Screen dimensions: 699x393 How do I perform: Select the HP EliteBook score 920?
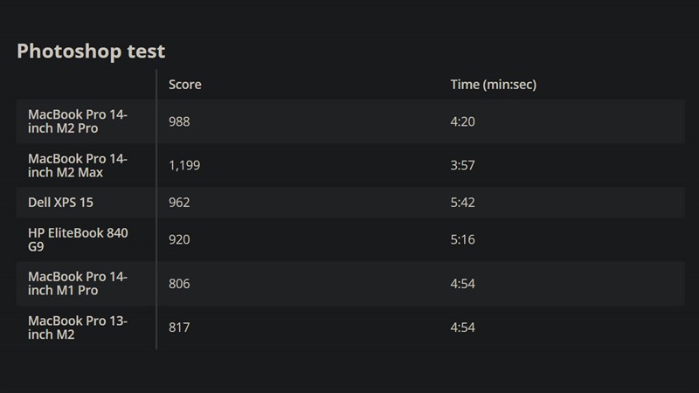[179, 239]
